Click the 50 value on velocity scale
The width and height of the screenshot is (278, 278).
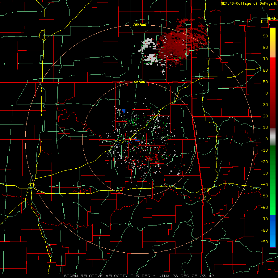tap(265, 82)
